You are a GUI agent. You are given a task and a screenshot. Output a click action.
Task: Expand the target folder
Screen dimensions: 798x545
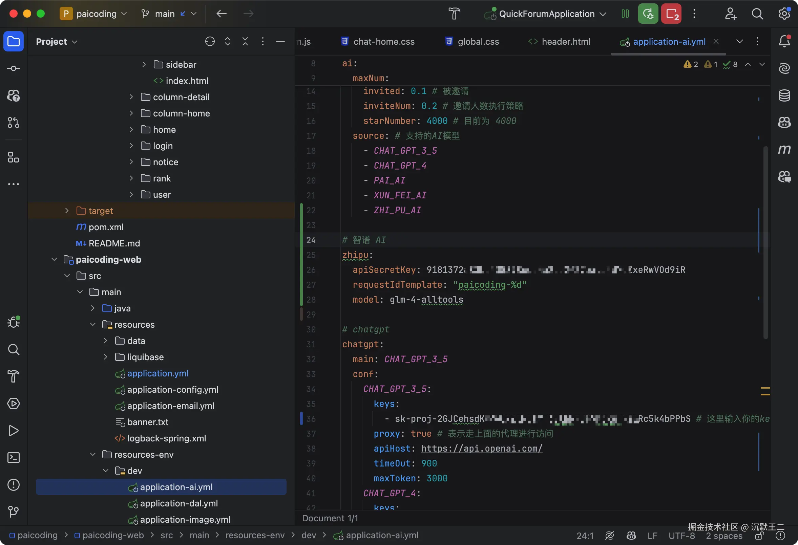pyautogui.click(x=67, y=211)
